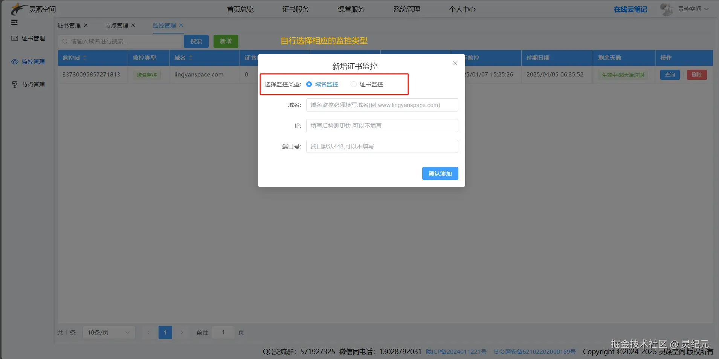Sort the table by 域名 column
Image resolution: width=719 pixels, height=359 pixels.
(x=191, y=58)
